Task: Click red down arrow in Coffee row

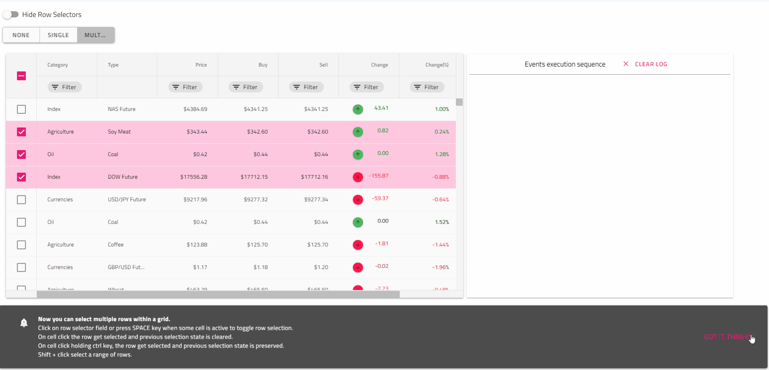Action: coord(357,245)
